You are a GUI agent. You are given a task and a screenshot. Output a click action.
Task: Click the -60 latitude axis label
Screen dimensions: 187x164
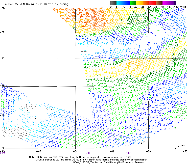coord(2,8)
